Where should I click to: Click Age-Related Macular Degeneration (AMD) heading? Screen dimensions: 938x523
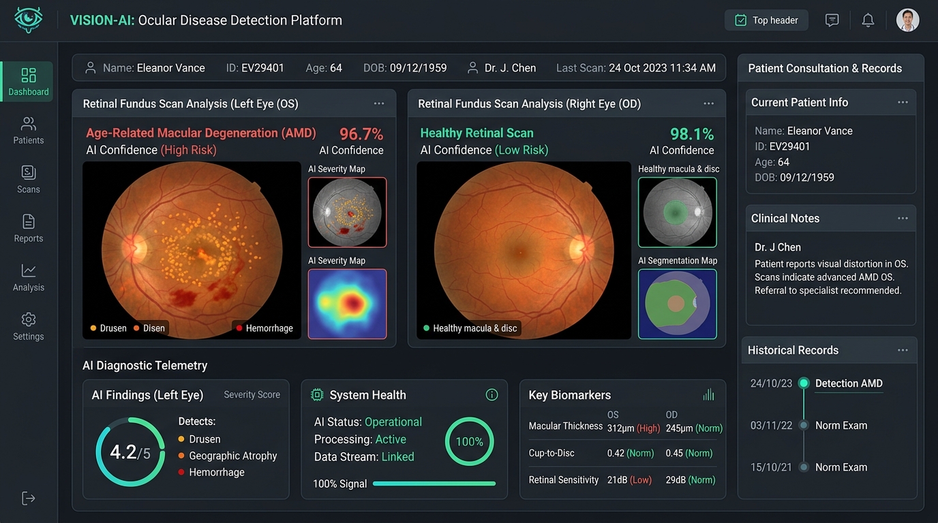tap(201, 133)
